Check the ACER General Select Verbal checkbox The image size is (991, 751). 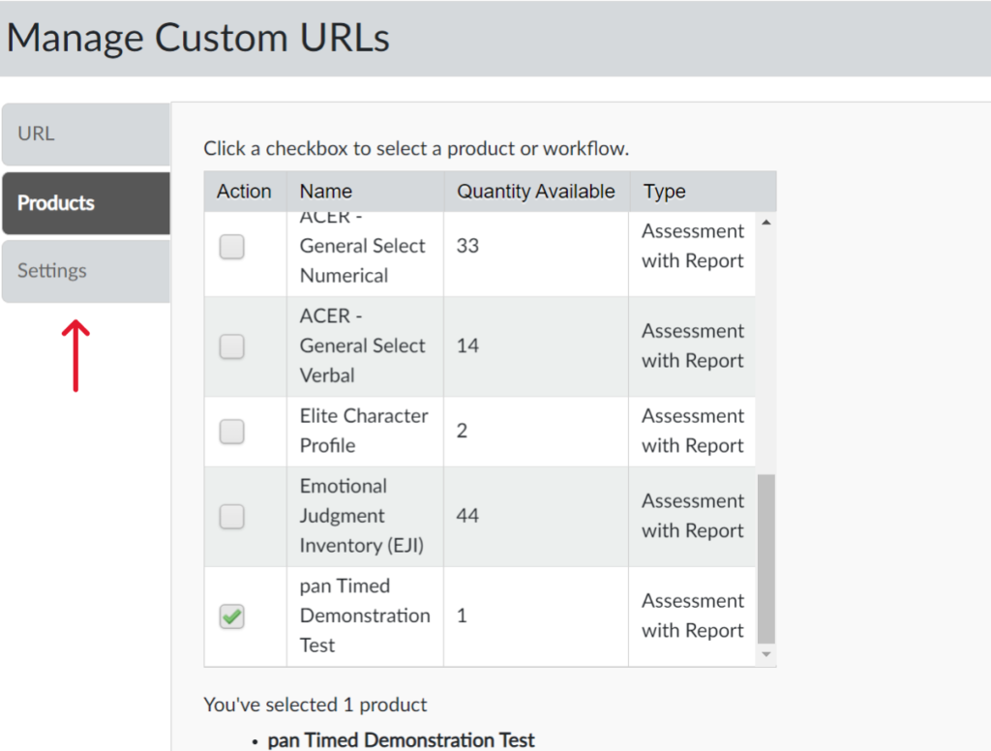click(x=231, y=346)
